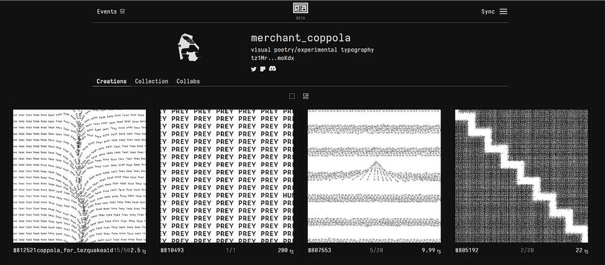Open the PREY typography artwork thumbnail

pos(226,175)
